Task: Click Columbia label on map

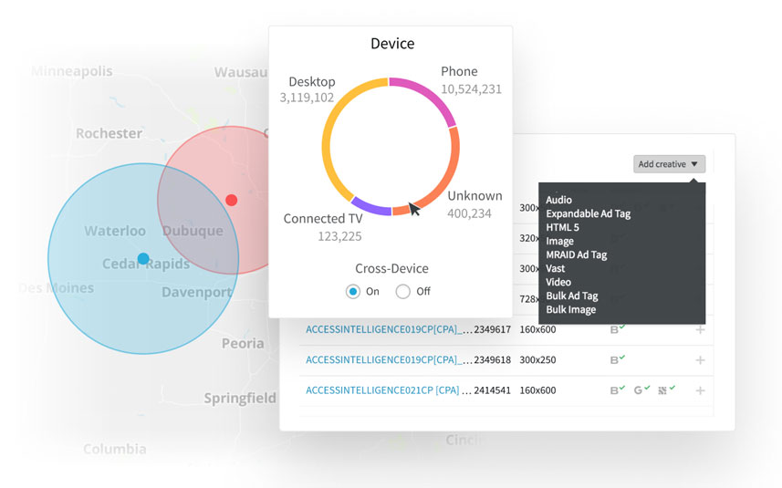Action: (115, 449)
